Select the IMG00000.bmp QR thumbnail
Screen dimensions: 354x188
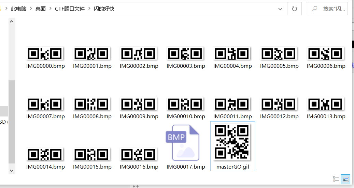point(45,53)
